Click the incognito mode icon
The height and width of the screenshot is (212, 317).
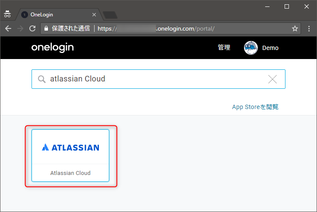[x=7, y=14]
